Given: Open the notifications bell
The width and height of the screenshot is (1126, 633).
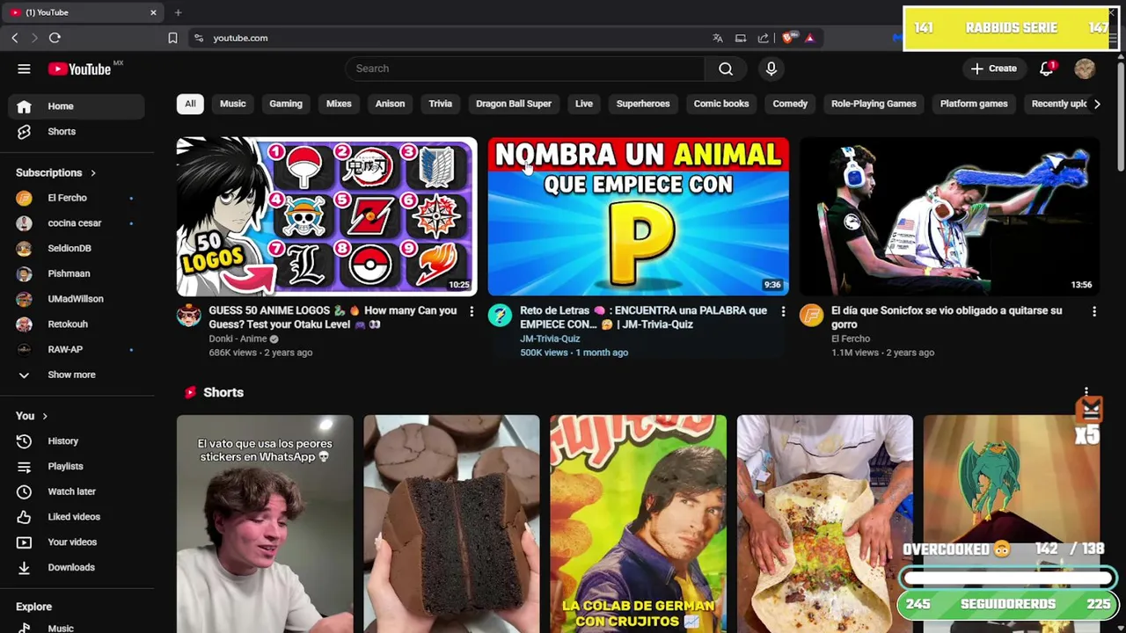Looking at the screenshot, I should pyautogui.click(x=1047, y=69).
